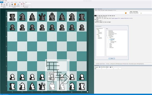Image resolution: width=152 pixels, height=95 pixels.
Task: Open the Score sheet tab
Action: click(x=103, y=10)
